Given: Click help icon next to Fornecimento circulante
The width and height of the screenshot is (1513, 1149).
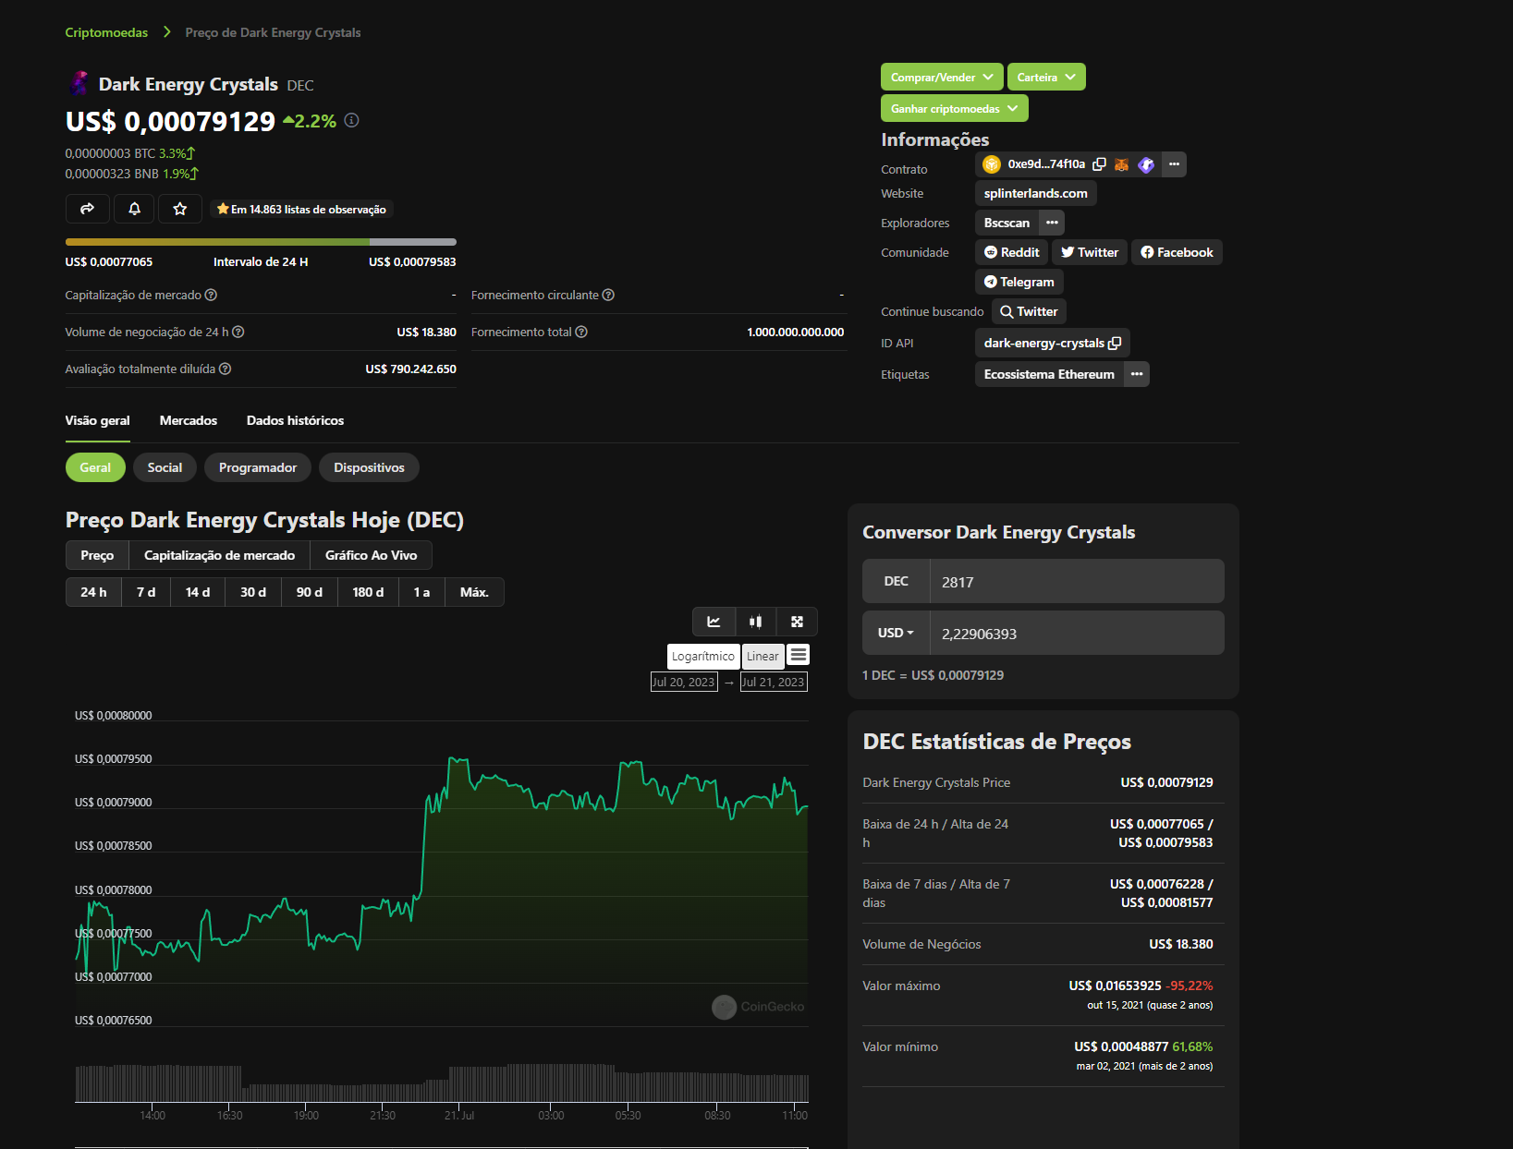Looking at the screenshot, I should tap(608, 295).
